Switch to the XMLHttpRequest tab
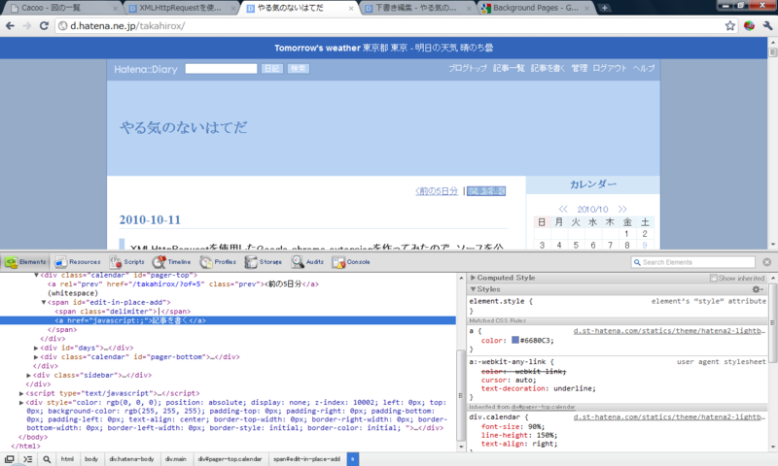 tap(181, 8)
